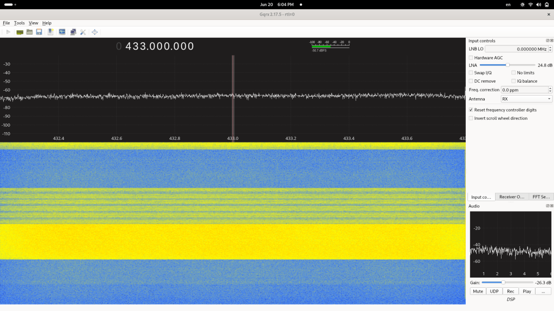Click the Mute audio button
The width and height of the screenshot is (554, 311).
(478, 291)
